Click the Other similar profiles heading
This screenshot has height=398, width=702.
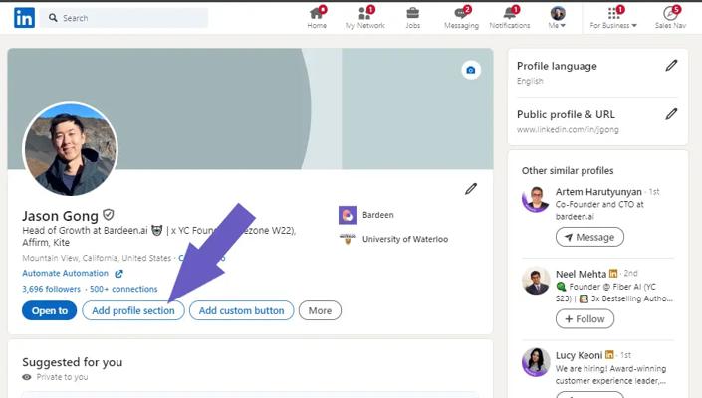[x=568, y=171]
